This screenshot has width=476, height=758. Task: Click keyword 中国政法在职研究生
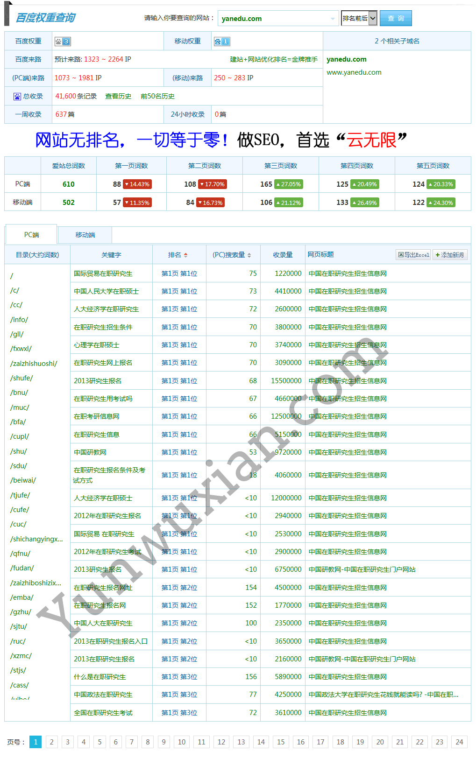click(103, 695)
